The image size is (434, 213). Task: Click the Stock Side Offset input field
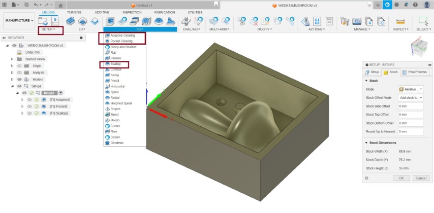pyautogui.click(x=411, y=106)
